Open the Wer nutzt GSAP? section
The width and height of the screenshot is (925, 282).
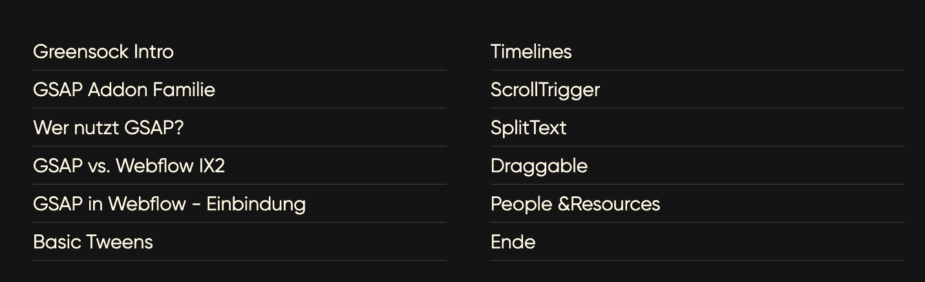[x=239, y=128]
